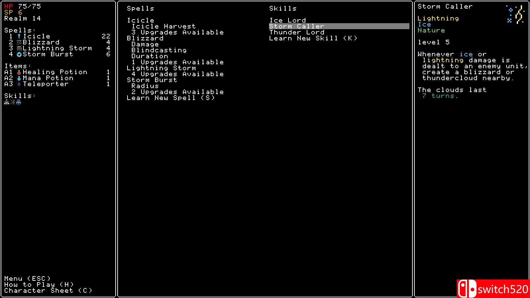Click the Icicle spell icon in sidebar

19,36
